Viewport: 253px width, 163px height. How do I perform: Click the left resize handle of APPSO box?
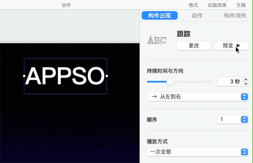click(x=24, y=76)
